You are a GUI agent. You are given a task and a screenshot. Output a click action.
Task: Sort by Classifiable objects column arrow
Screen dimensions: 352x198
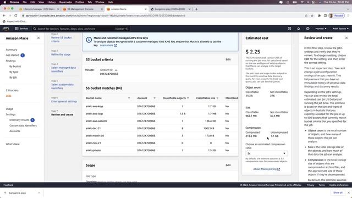point(188,98)
